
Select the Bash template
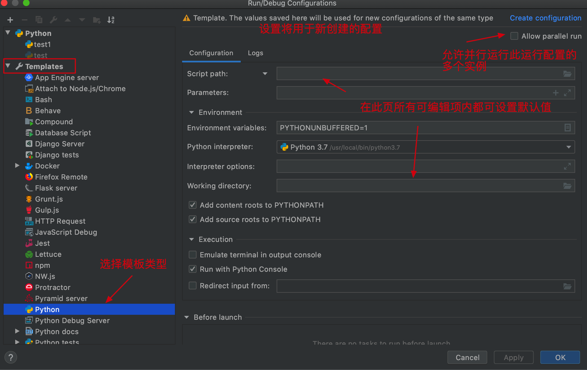[x=38, y=100]
